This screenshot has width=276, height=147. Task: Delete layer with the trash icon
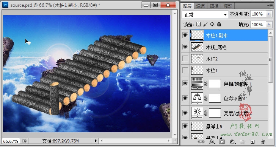(263, 142)
